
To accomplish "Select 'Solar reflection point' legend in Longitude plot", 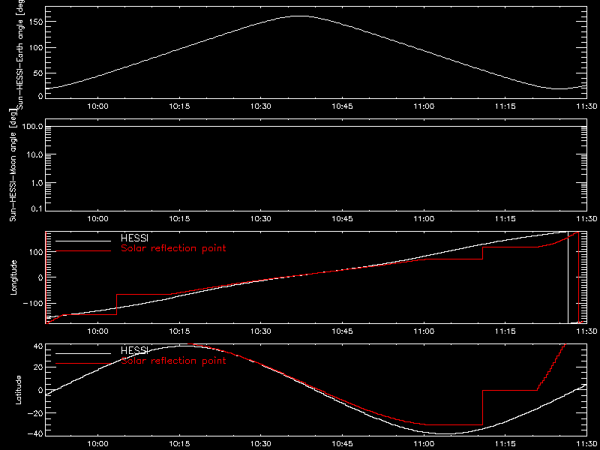I will [x=173, y=248].
